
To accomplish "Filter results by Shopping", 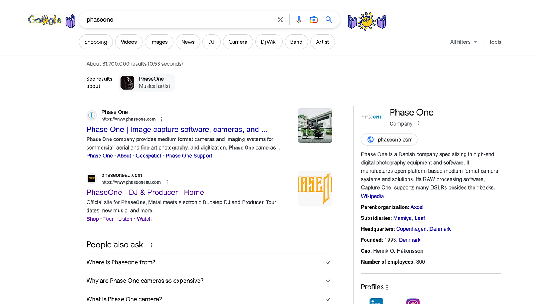I will [x=96, y=42].
